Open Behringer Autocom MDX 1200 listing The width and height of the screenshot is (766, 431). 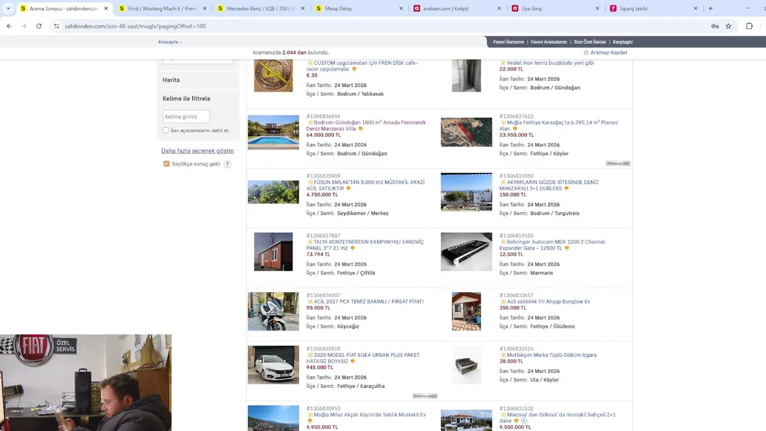point(552,245)
